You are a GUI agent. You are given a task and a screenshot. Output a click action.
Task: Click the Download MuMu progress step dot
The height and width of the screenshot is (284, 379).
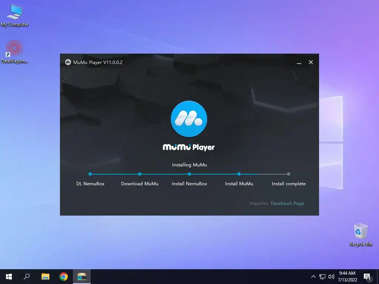140,174
